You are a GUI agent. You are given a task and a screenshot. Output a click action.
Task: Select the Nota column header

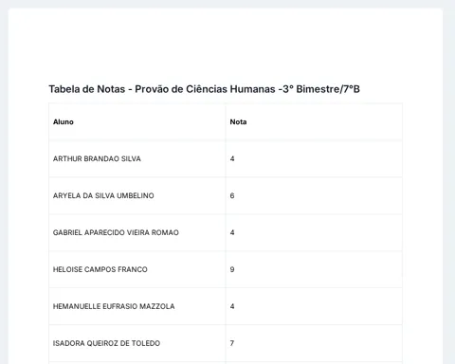click(x=238, y=122)
